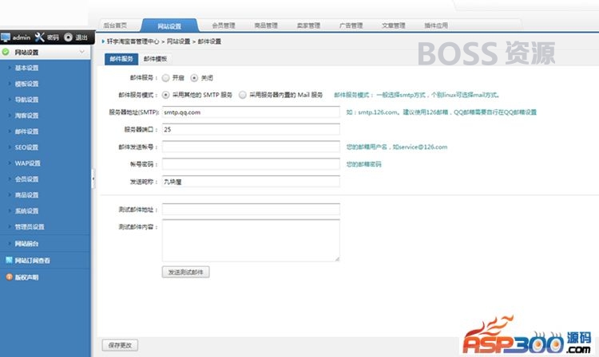Screen dimensions: 599x357
Task: Open 网站前台 in the sidebar
Action: 26,244
